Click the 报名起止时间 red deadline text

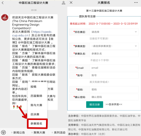click(x=104, y=24)
